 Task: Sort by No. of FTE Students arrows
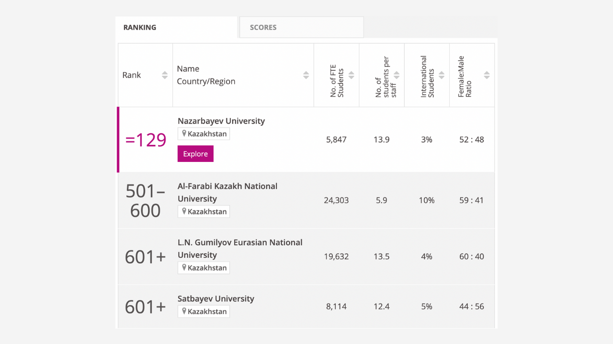pyautogui.click(x=351, y=75)
